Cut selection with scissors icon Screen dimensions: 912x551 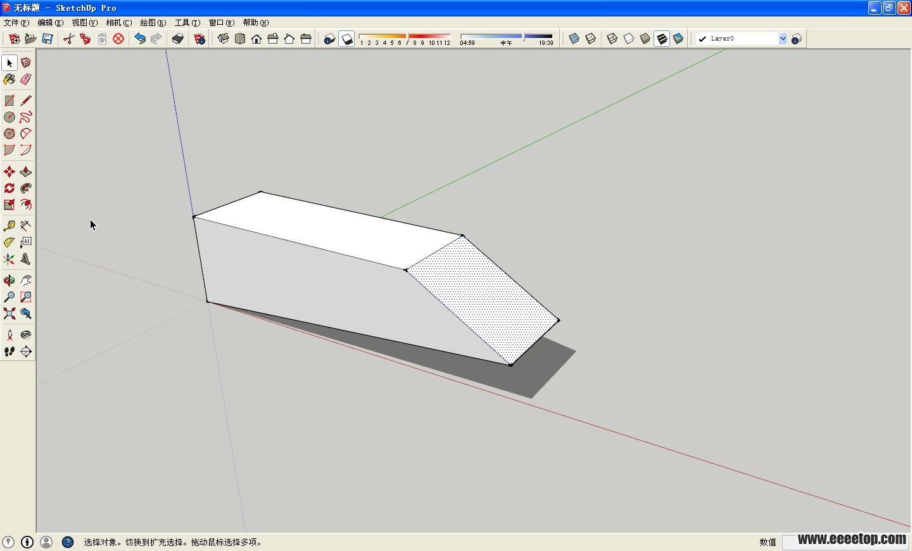(x=69, y=39)
